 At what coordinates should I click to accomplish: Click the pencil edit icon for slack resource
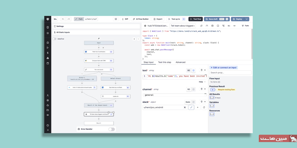tap(191, 107)
